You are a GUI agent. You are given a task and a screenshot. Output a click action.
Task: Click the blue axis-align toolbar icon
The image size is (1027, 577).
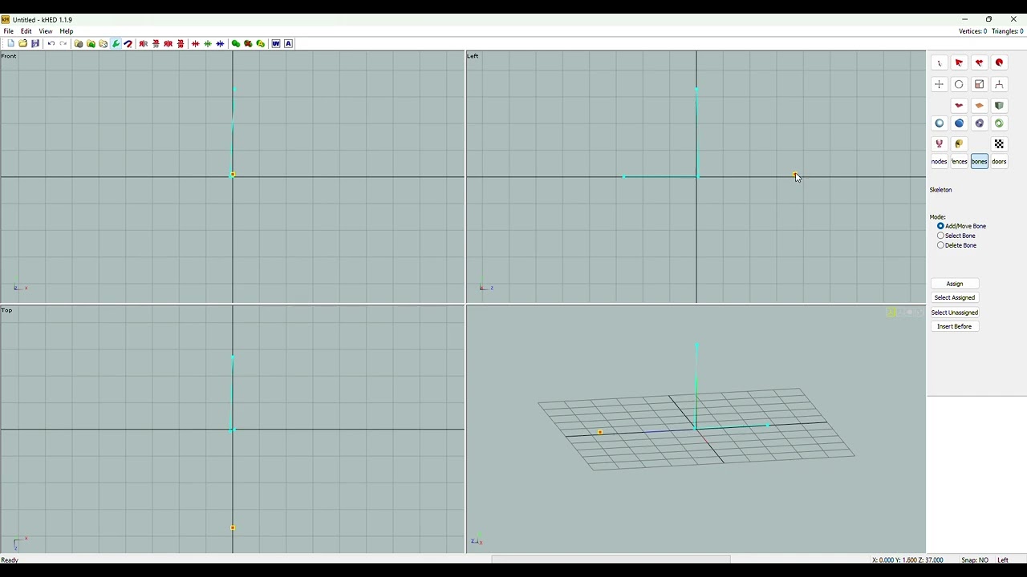tap(220, 44)
